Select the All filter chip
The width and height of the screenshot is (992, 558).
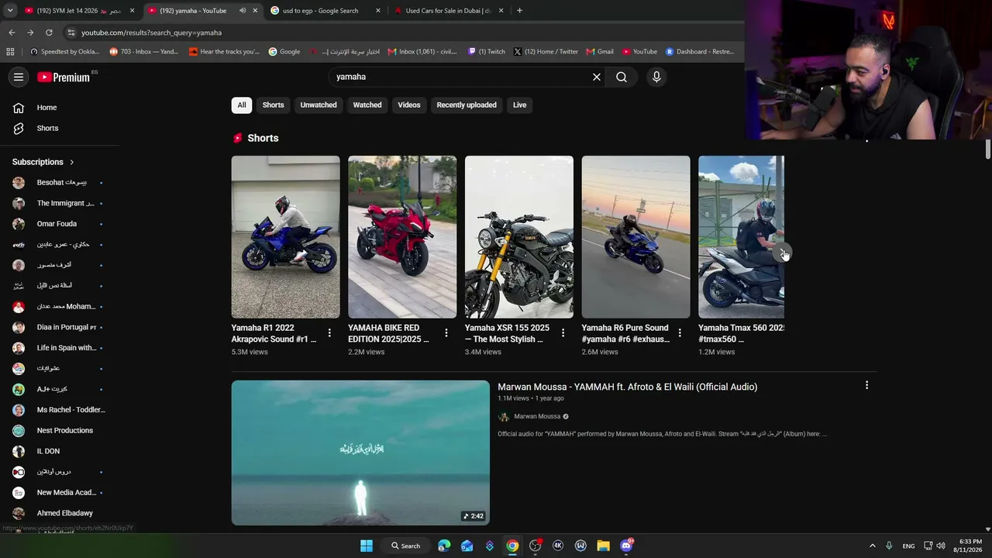(x=242, y=105)
